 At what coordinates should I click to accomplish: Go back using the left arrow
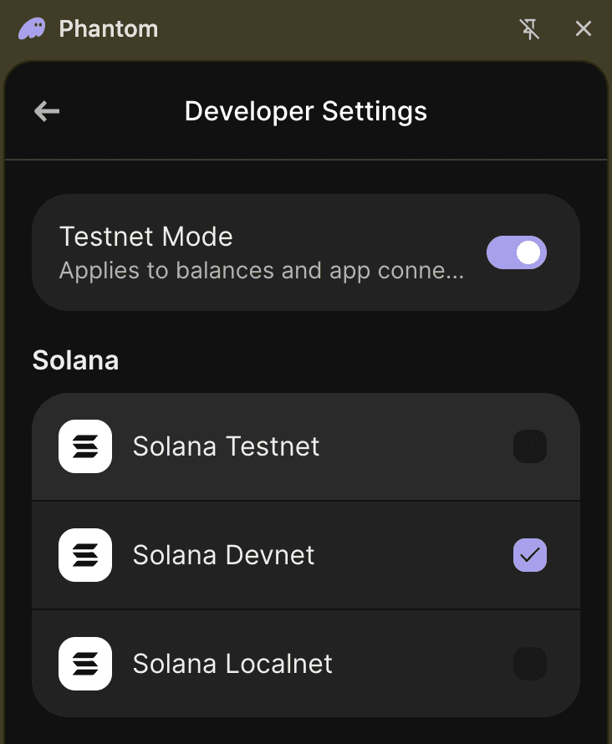(x=47, y=111)
